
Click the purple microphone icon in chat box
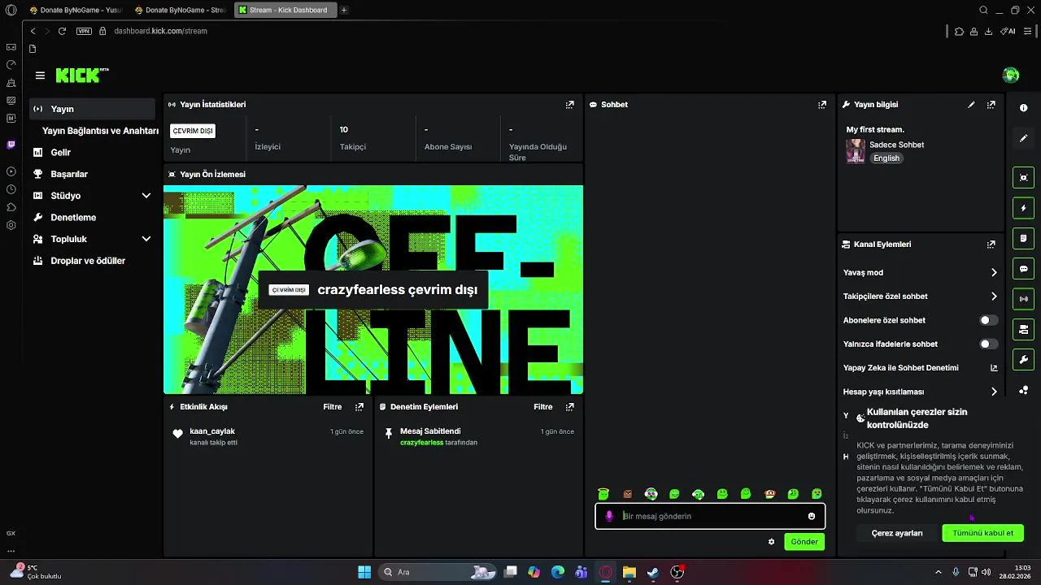click(609, 516)
